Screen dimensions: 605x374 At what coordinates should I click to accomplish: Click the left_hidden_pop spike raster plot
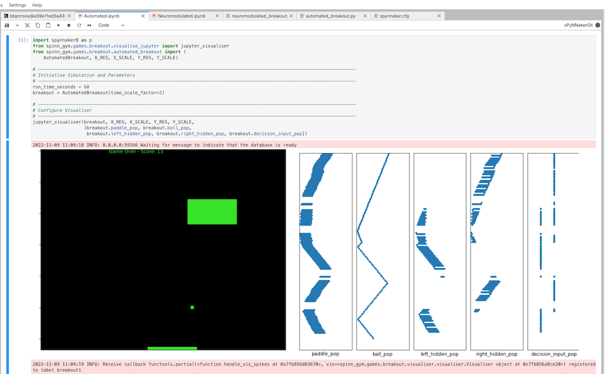click(x=440, y=251)
